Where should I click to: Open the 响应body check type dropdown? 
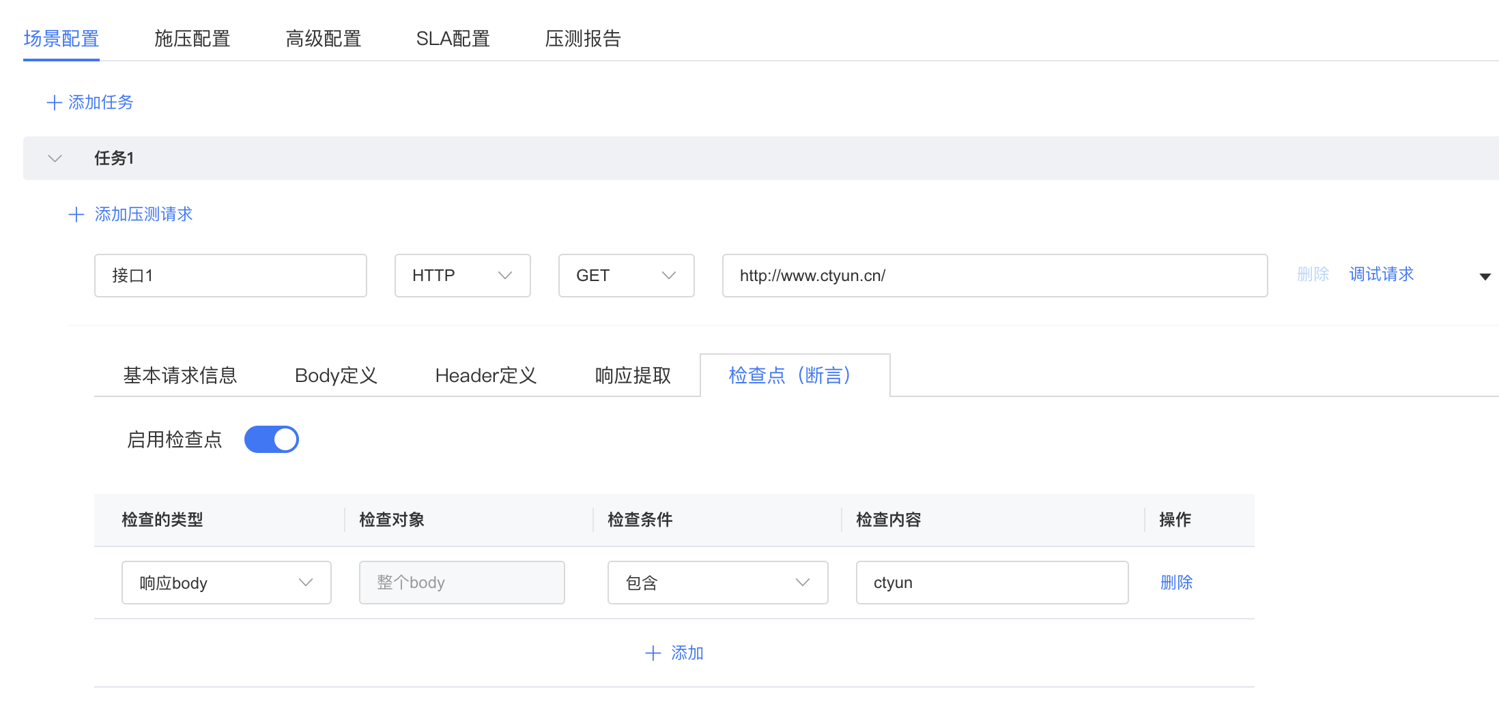(x=226, y=583)
